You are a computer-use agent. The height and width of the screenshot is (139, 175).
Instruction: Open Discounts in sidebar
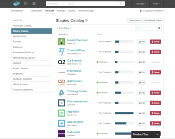click(x=32, y=47)
